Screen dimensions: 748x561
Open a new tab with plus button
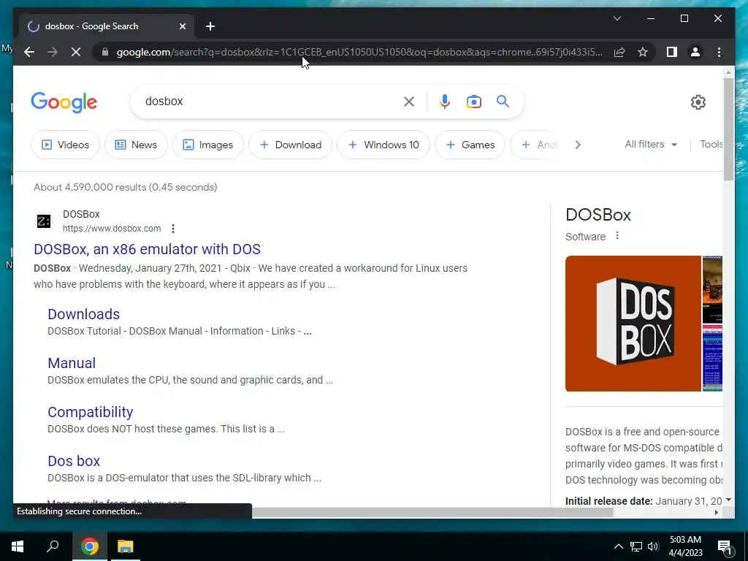tap(210, 26)
